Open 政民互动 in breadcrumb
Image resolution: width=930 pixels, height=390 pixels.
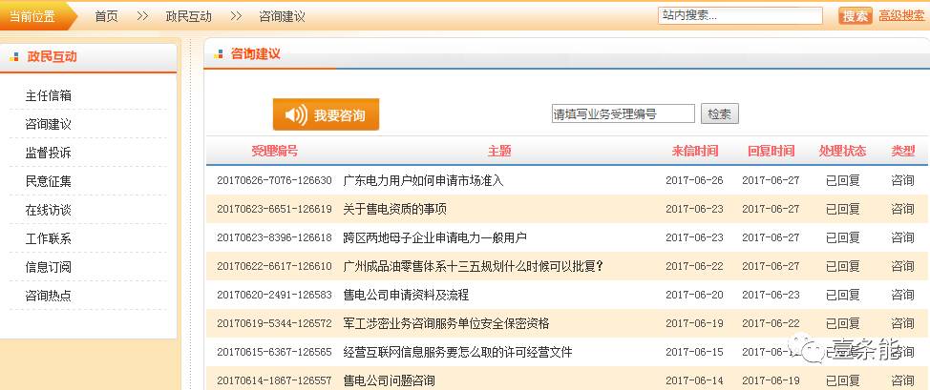tap(189, 17)
